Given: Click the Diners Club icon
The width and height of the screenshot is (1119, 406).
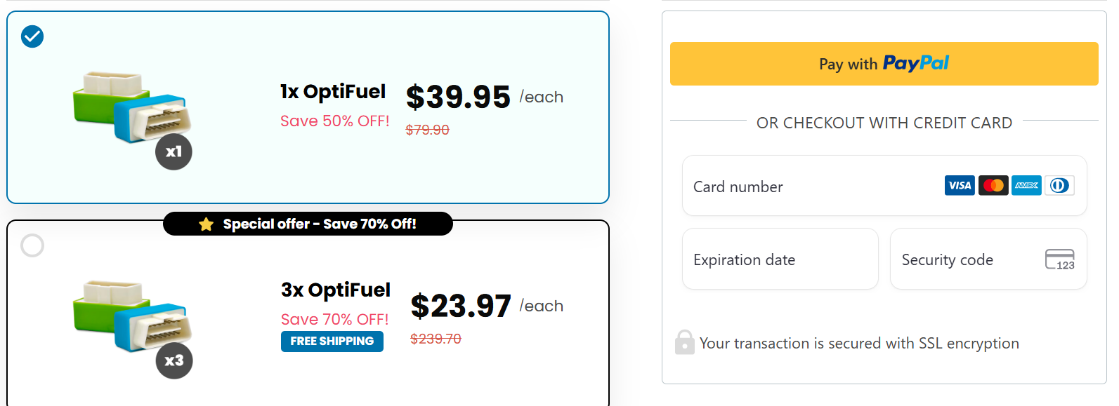Looking at the screenshot, I should pyautogui.click(x=1059, y=186).
